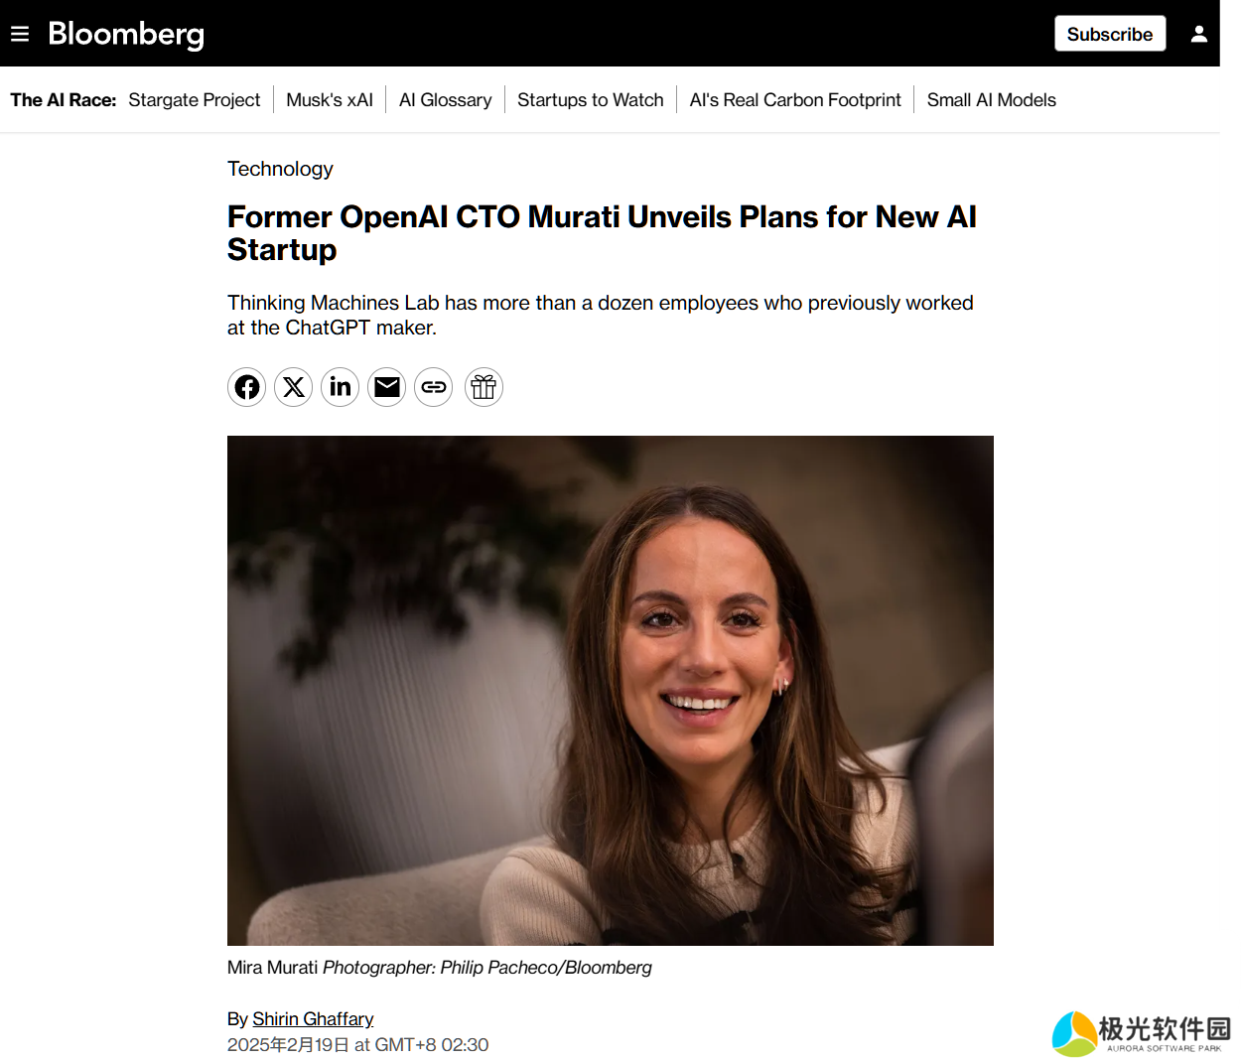Click the Technology section label
Screen dimensions: 1241x1059
click(280, 169)
